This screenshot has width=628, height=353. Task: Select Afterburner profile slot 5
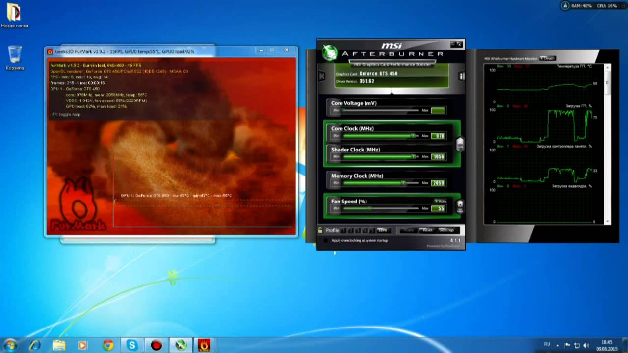371,230
